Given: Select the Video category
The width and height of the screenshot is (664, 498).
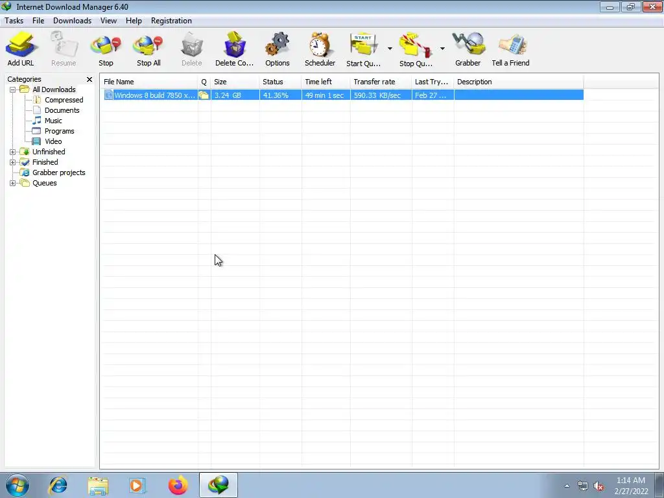Looking at the screenshot, I should 53,141.
